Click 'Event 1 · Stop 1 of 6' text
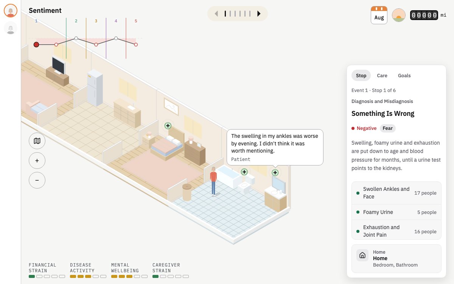The image size is (454, 284). pos(373,91)
